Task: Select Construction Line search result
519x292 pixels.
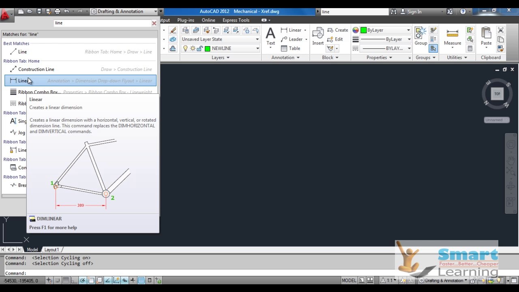Action: coord(80,69)
